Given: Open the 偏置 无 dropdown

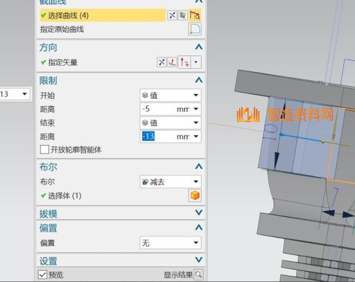Looking at the screenshot, I should (x=170, y=243).
